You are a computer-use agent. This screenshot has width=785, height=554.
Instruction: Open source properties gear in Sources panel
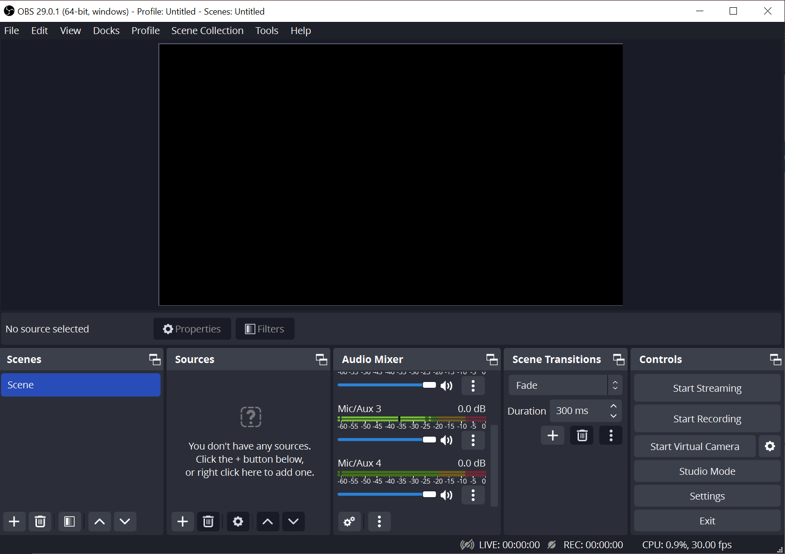point(238,521)
